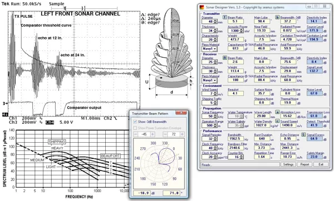
Task: Open Transmitter Piezo Material dropdown
Action: pos(209,49)
